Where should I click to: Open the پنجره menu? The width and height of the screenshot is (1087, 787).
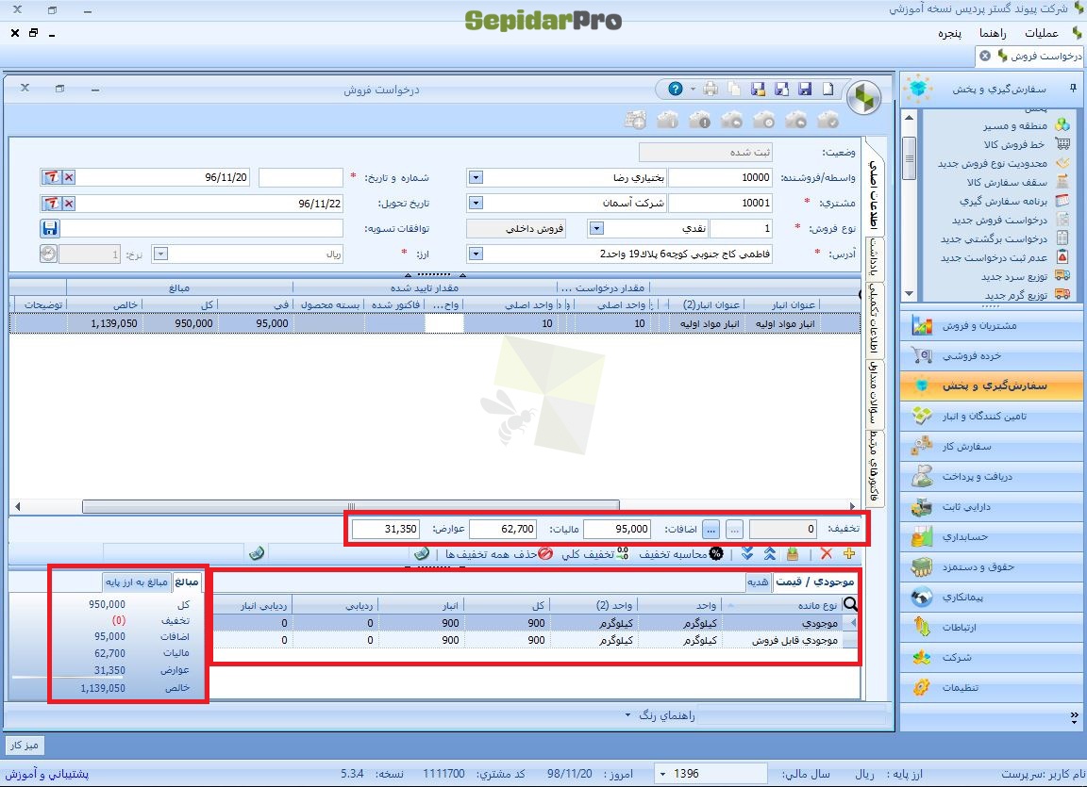950,33
